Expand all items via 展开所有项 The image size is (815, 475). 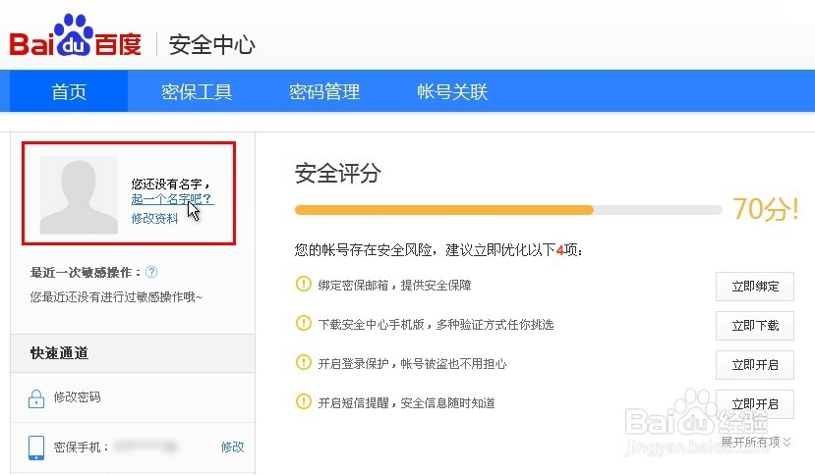tap(755, 443)
